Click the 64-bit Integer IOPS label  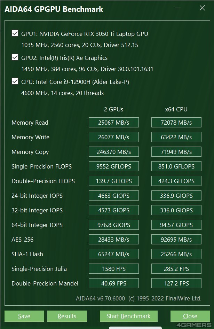point(37,225)
